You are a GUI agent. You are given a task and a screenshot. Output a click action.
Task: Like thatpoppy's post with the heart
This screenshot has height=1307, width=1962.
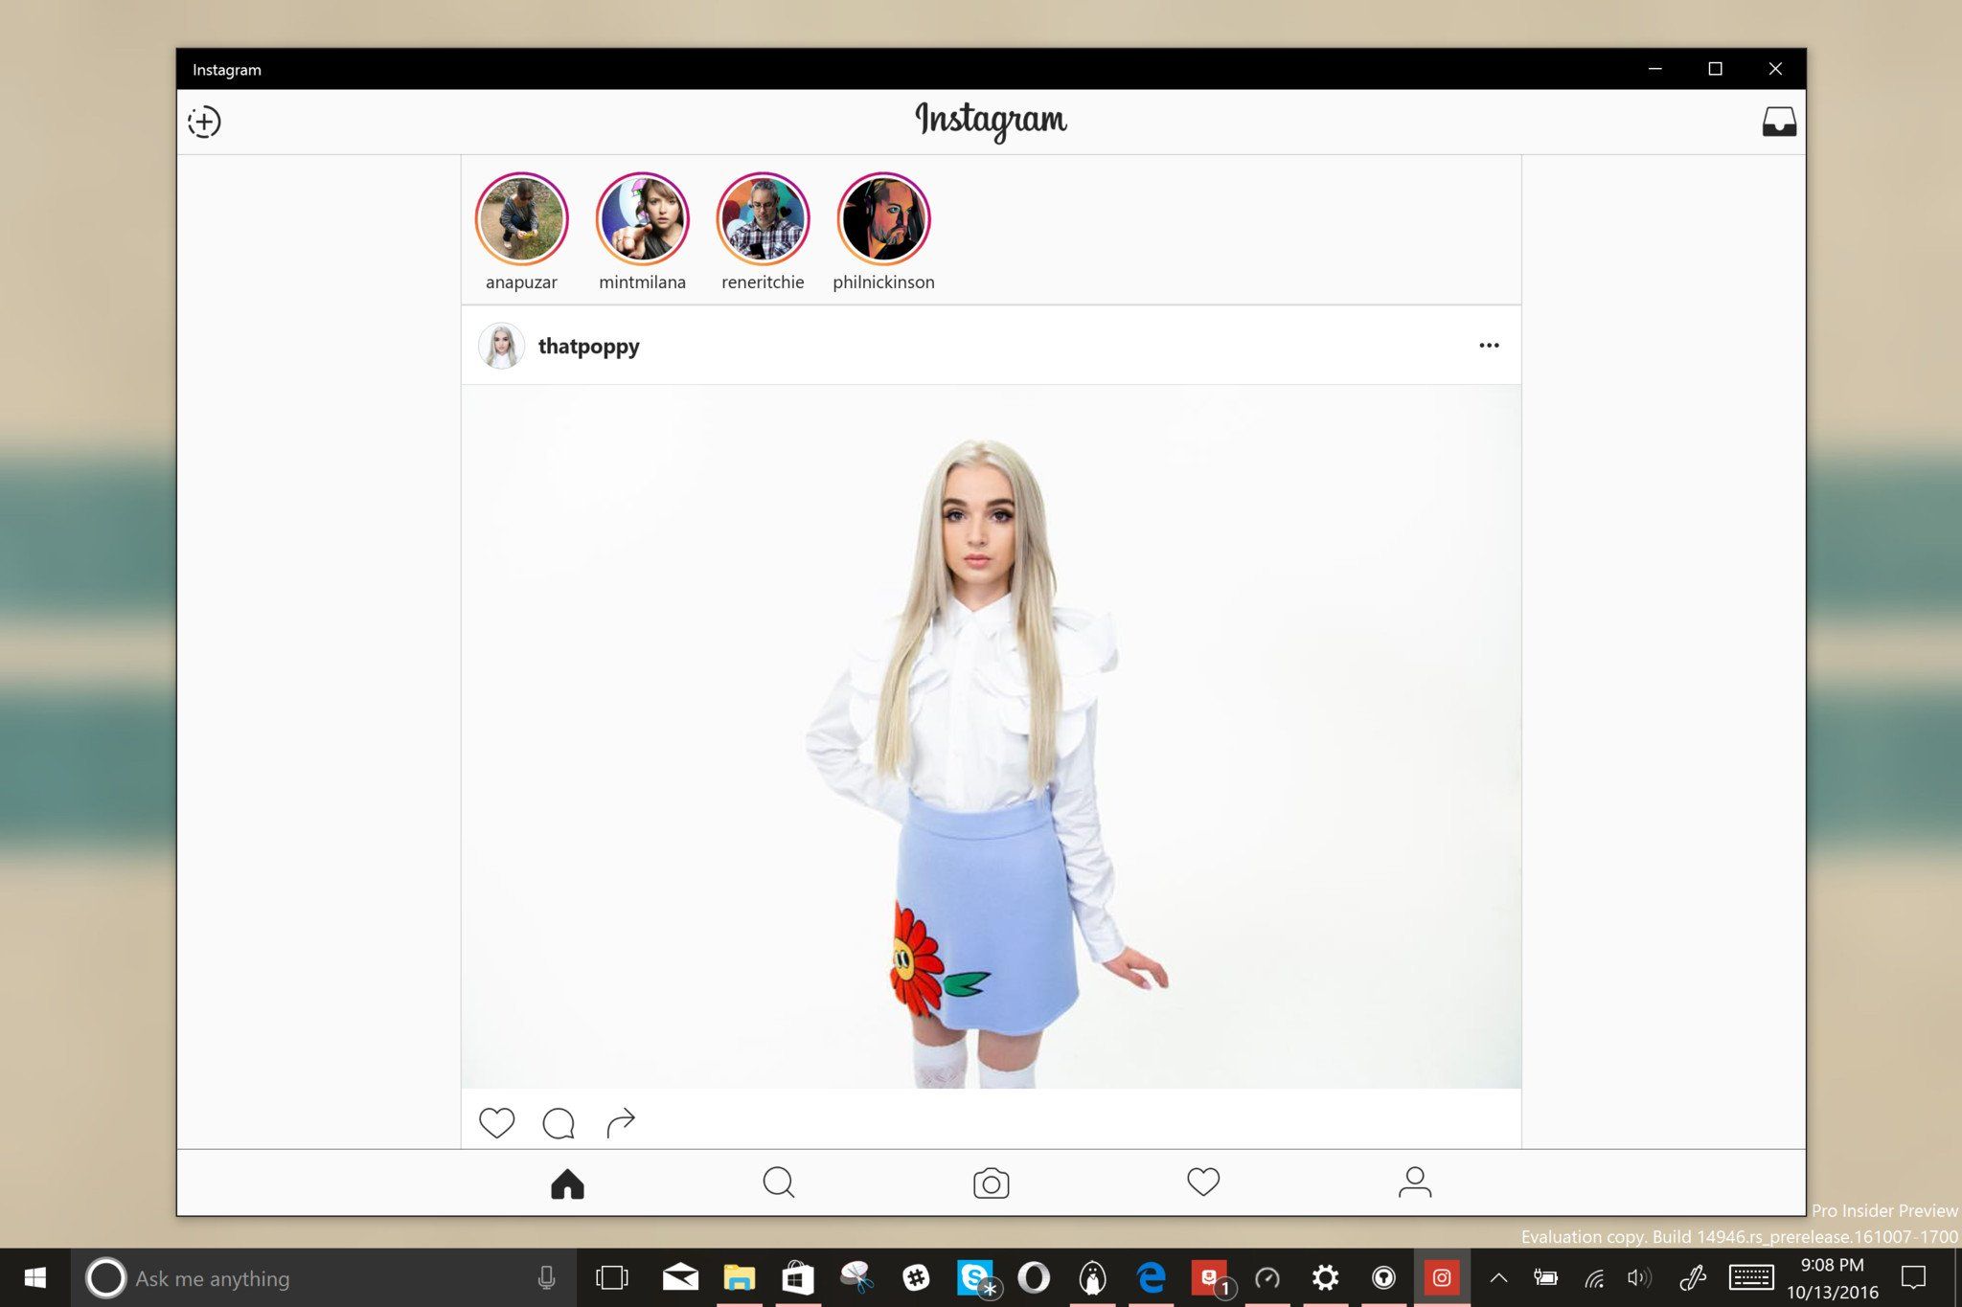tap(496, 1121)
